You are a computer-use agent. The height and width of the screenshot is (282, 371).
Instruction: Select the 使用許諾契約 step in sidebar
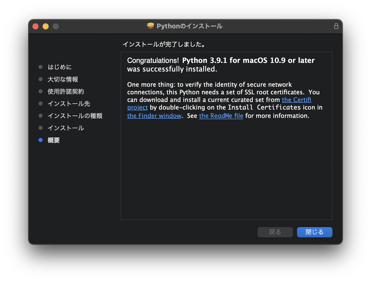coord(66,91)
